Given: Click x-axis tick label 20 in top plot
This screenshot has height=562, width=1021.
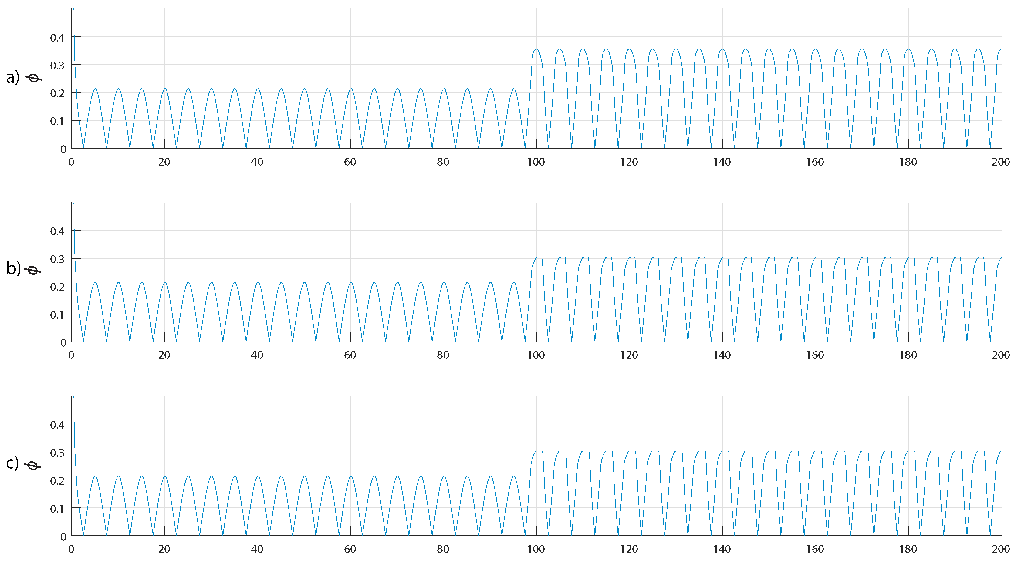Looking at the screenshot, I should point(164,162).
